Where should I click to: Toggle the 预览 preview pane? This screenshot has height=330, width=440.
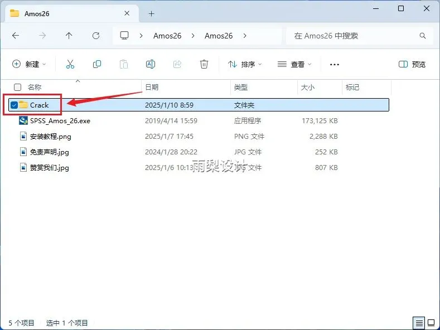coord(412,64)
